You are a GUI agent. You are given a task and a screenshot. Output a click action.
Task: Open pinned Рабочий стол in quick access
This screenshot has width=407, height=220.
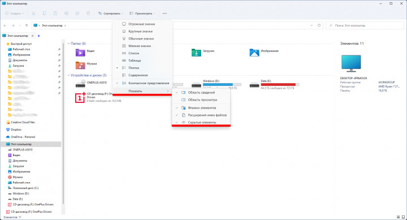point(21,49)
